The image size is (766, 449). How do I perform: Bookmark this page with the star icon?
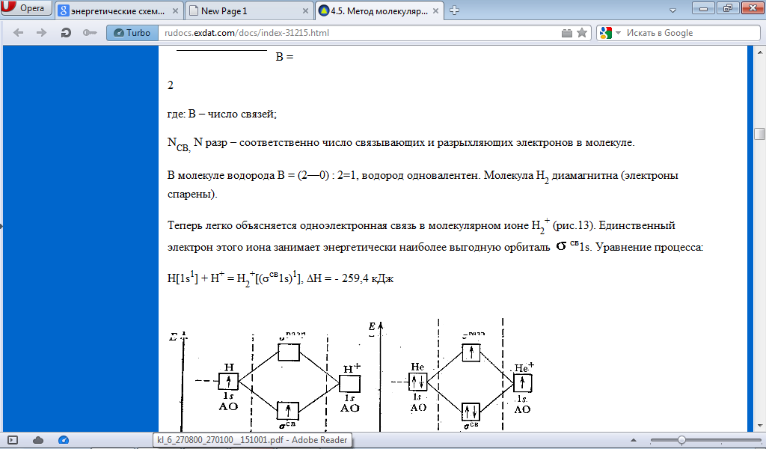[x=582, y=33]
